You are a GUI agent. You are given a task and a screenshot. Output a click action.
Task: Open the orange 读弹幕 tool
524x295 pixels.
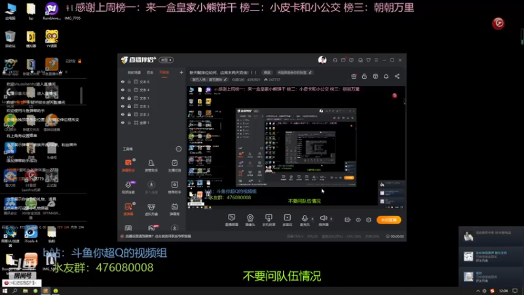(128, 209)
